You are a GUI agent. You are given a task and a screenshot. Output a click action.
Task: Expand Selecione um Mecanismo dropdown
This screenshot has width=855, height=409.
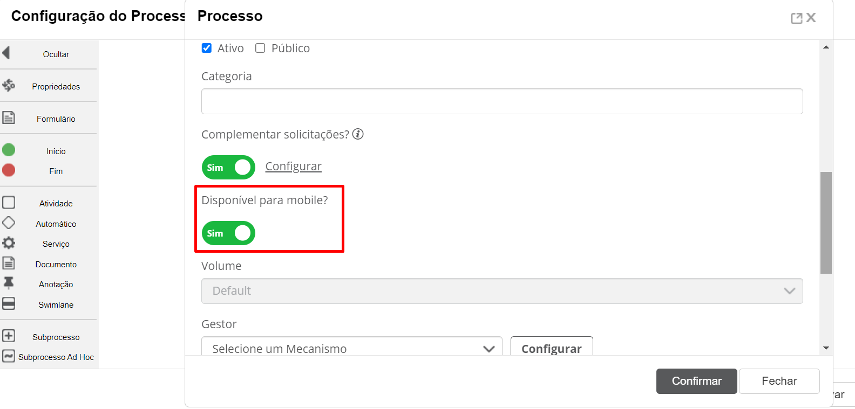[x=352, y=349]
